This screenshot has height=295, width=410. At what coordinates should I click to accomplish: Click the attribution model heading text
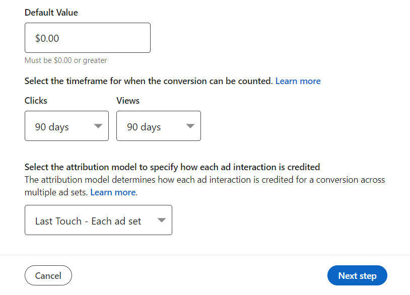pos(172,167)
